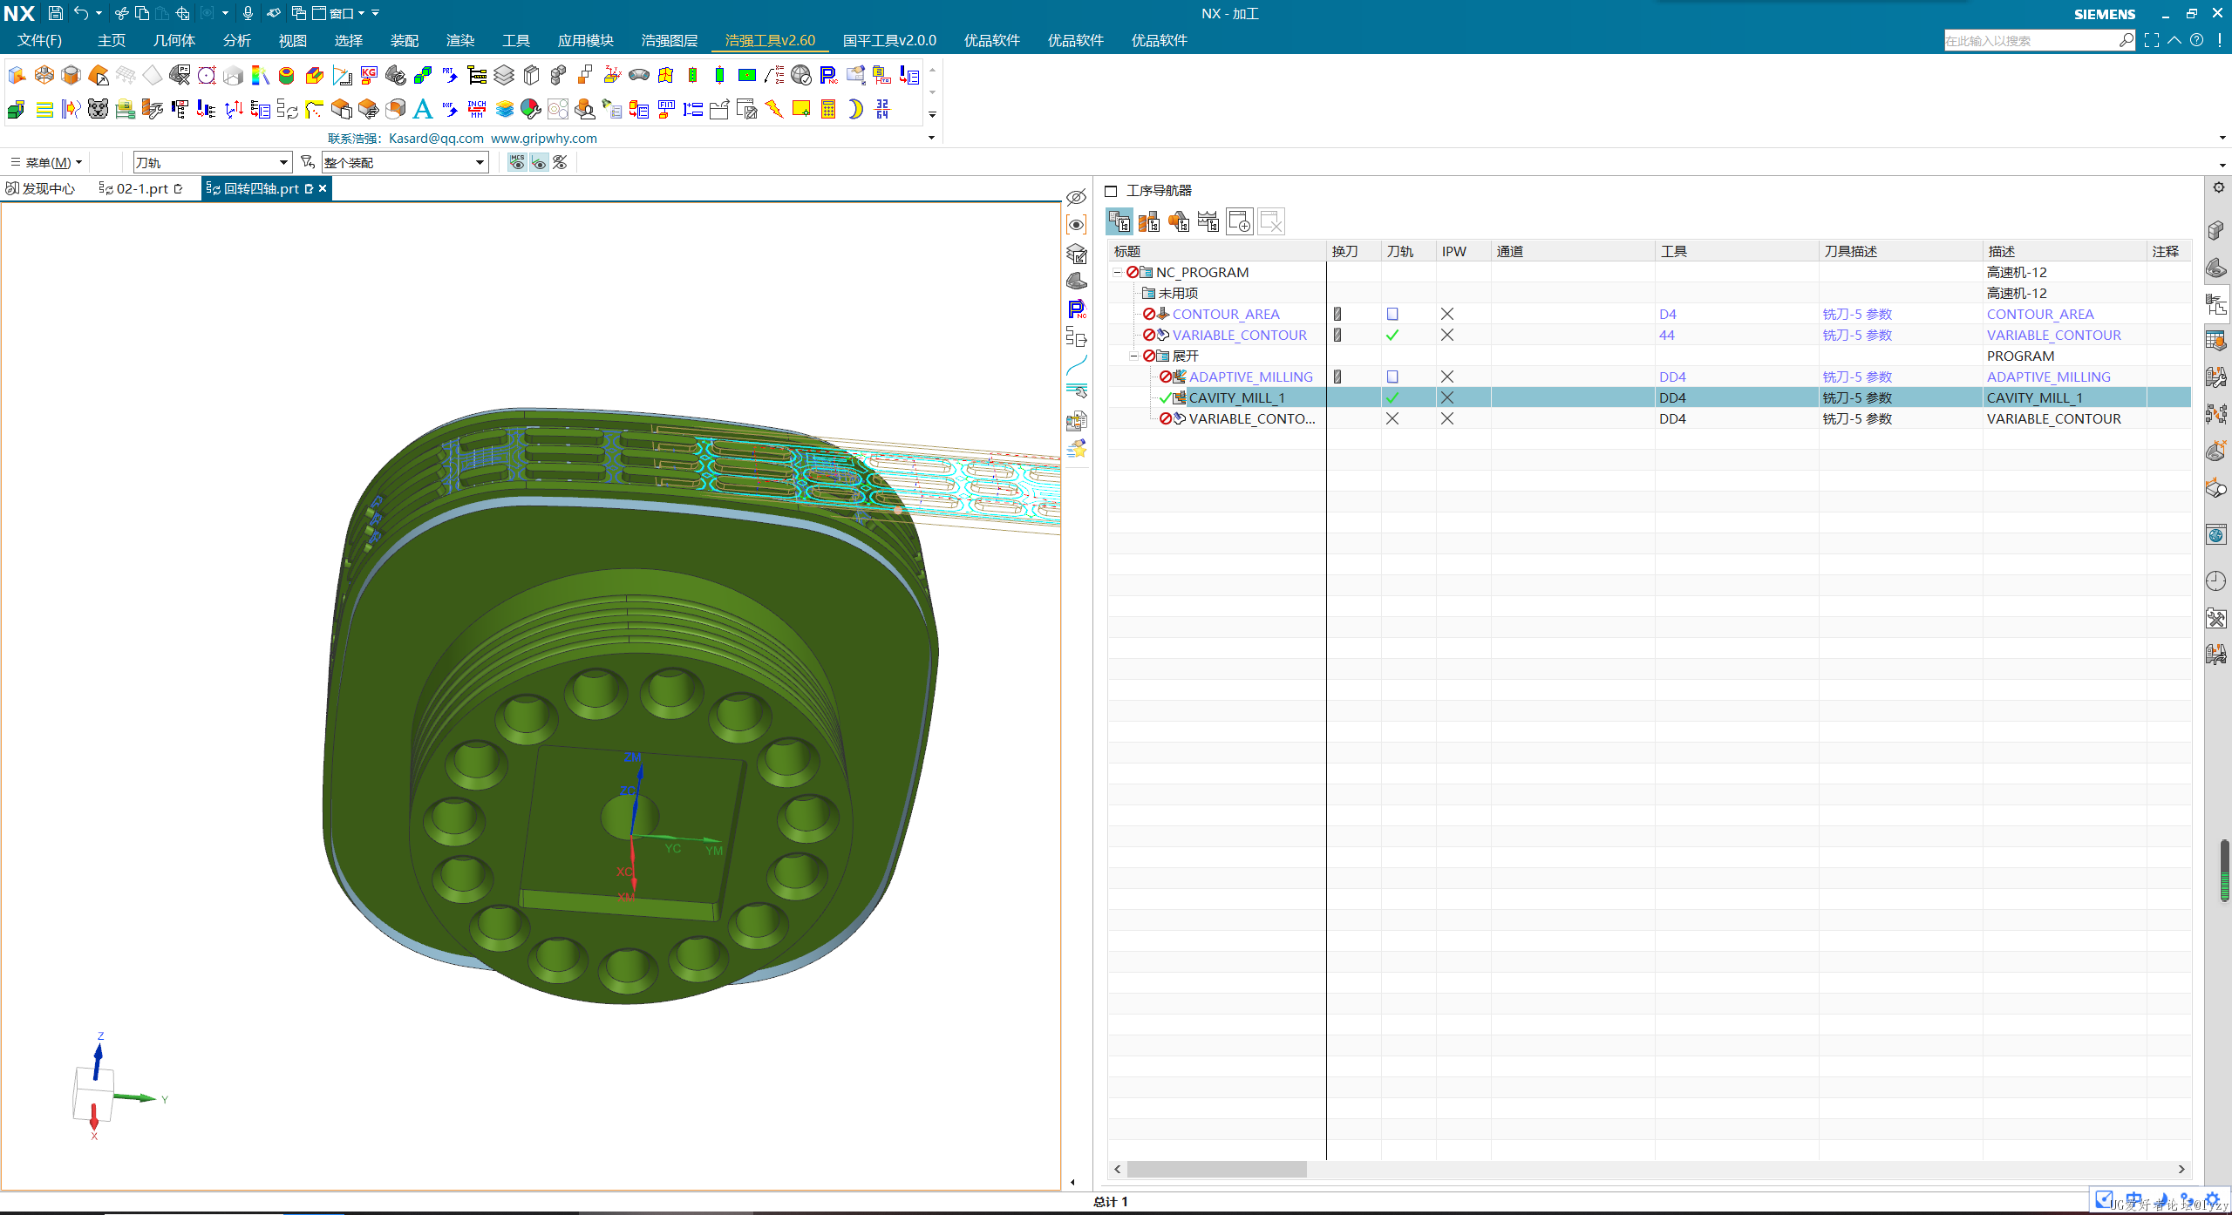Click the microphone icon in title bar
This screenshot has width=2232, height=1215.
[x=248, y=13]
